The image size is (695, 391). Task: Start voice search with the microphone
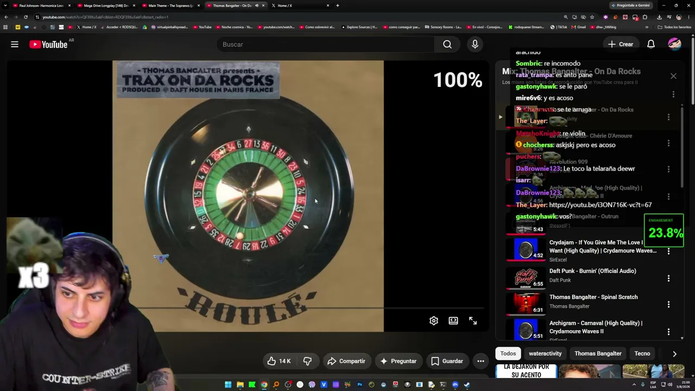[x=475, y=45]
